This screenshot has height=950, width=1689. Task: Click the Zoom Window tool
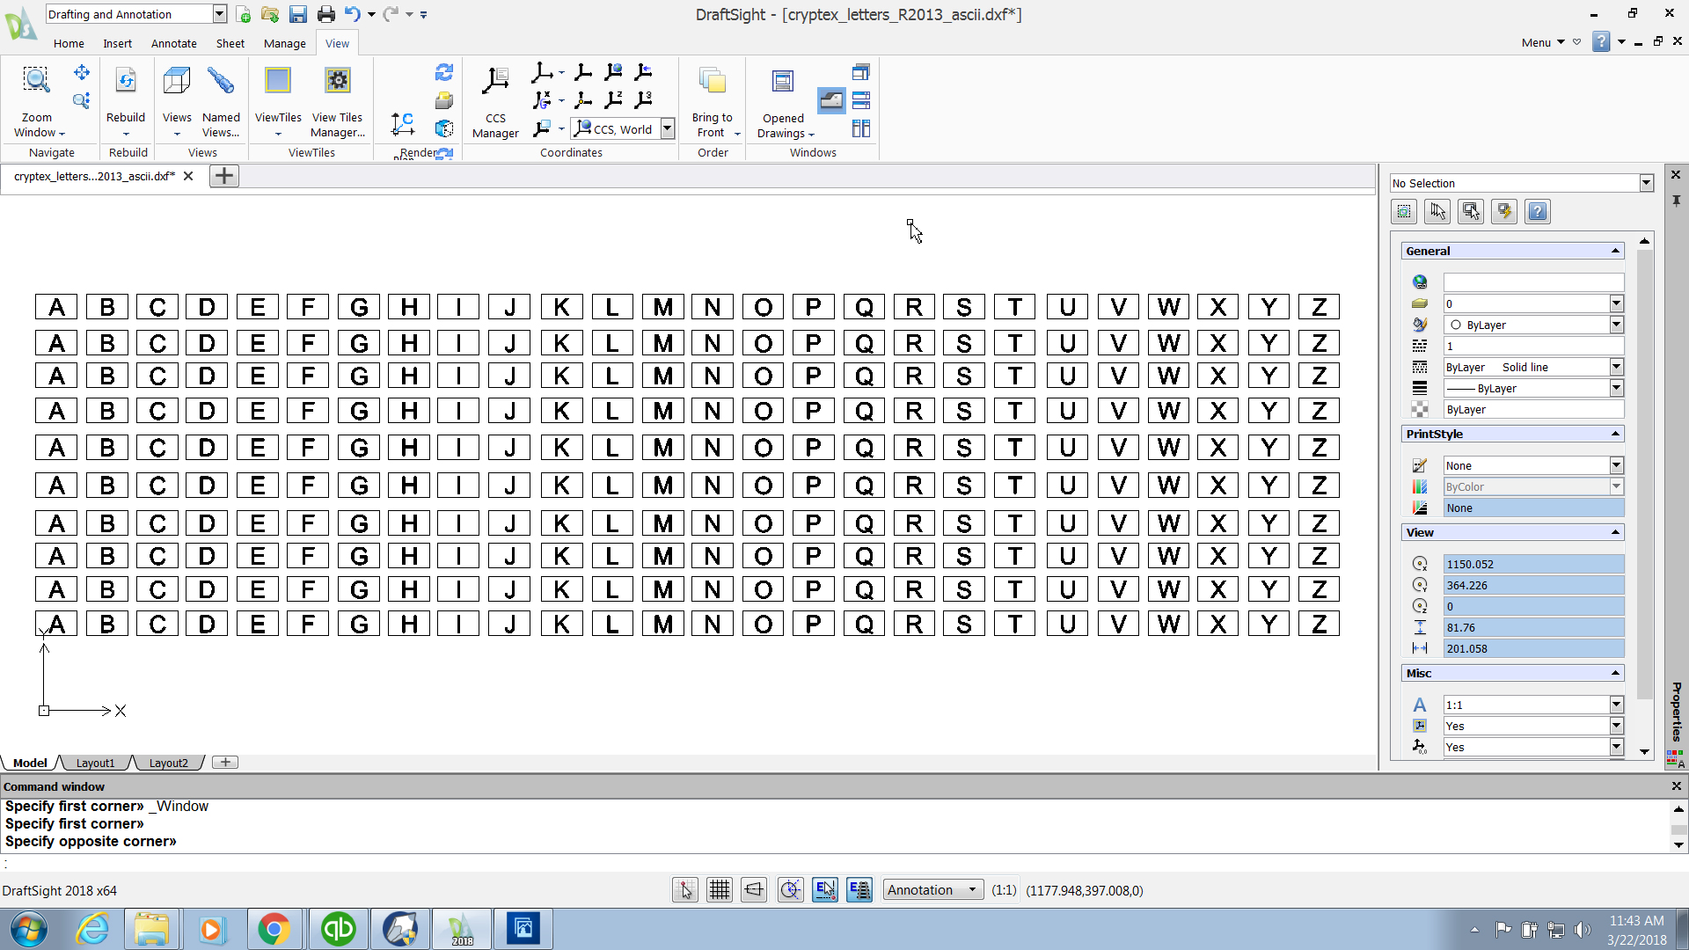point(36,82)
